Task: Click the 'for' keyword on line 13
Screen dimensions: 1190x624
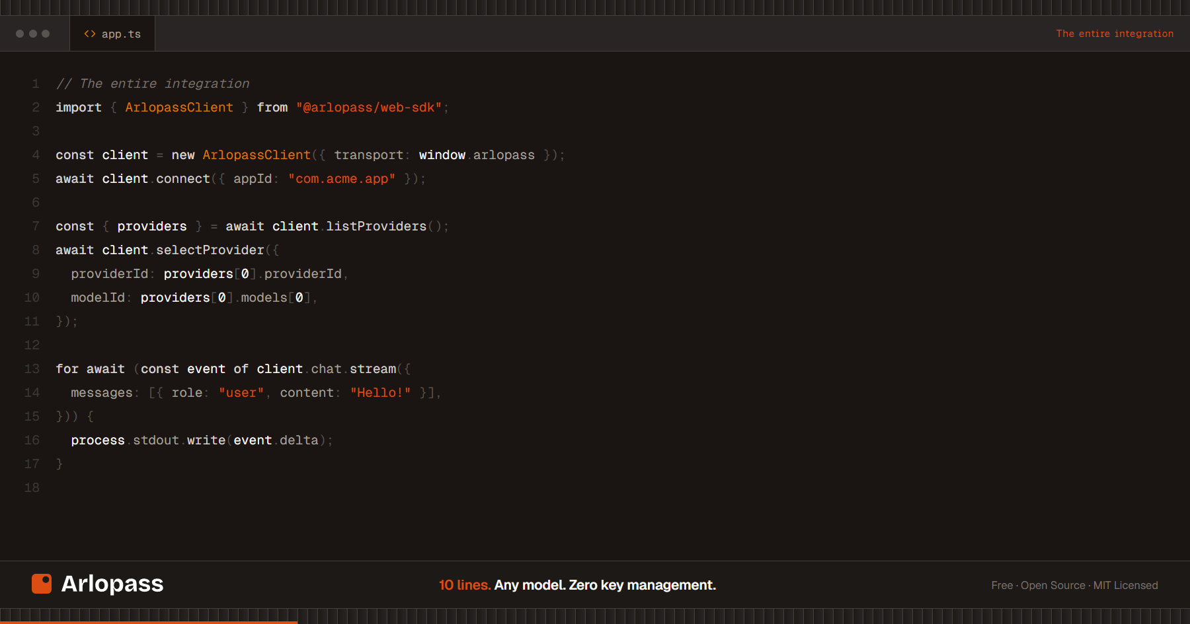Action: pyautogui.click(x=67, y=369)
